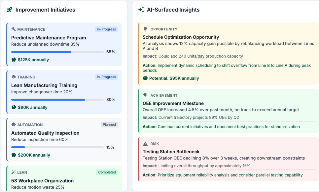Viewport: 319px width, 192px height.
Task: Click the $125K annually savings text
Action: (x=33, y=60)
